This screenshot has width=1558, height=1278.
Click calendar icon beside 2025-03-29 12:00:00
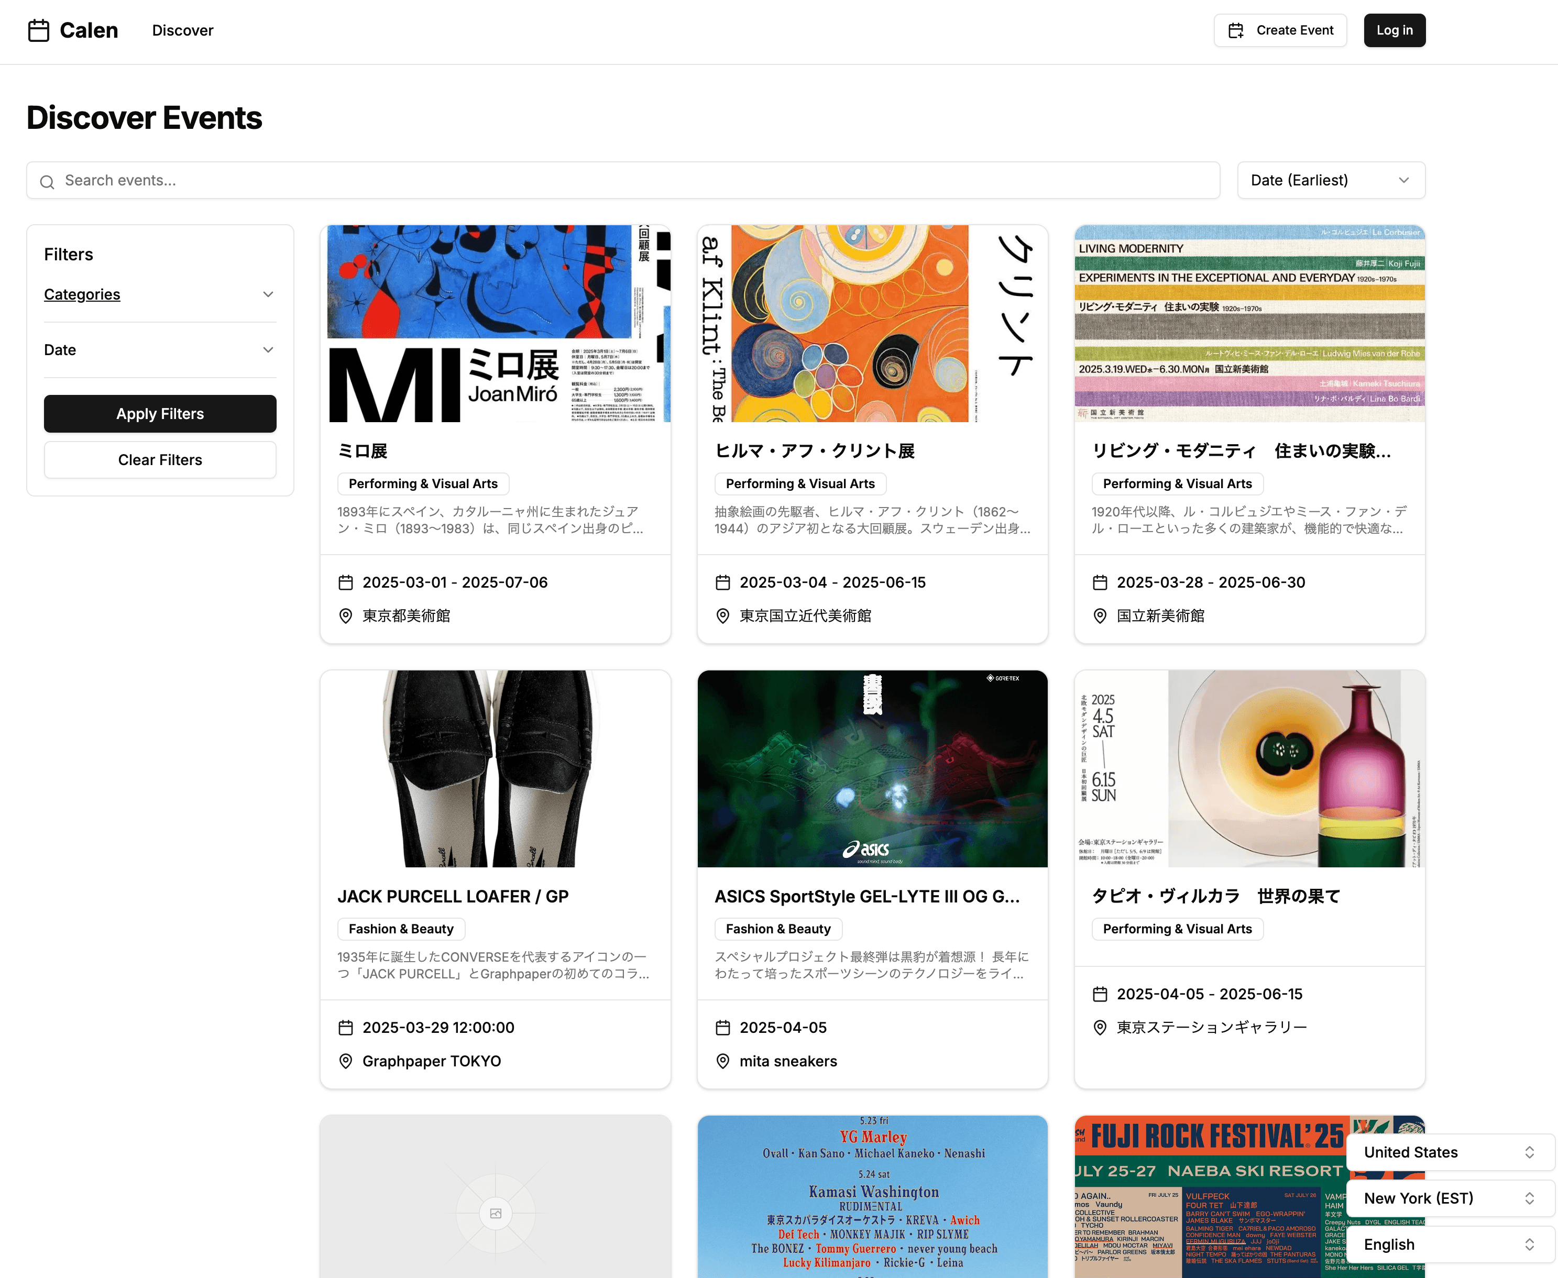[345, 1028]
